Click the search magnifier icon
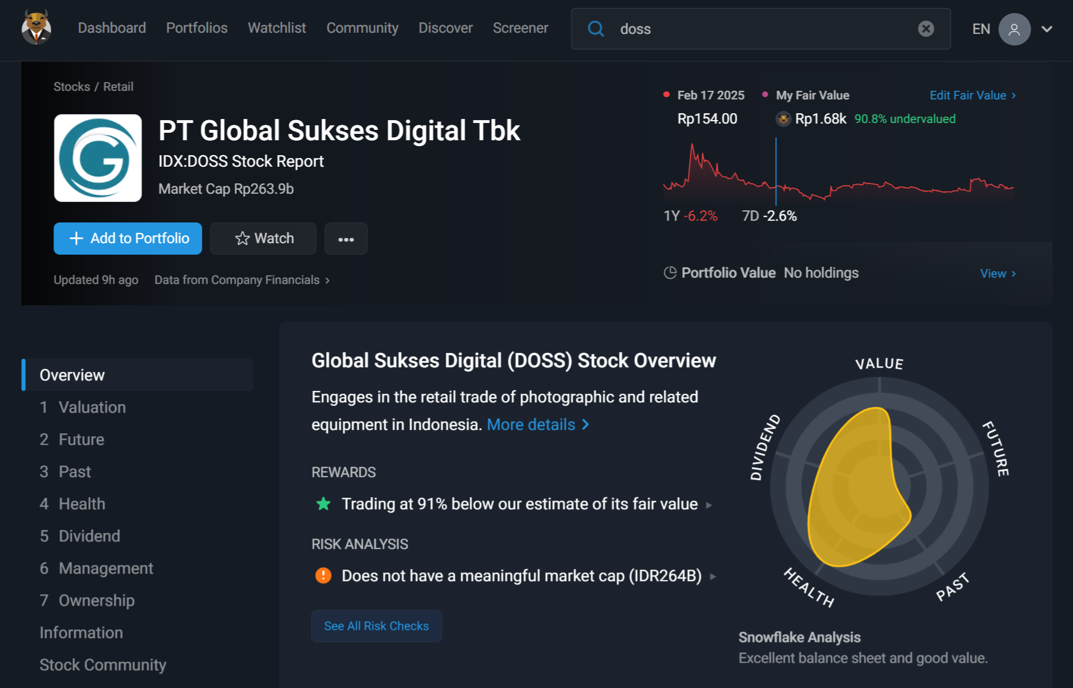The image size is (1073, 688). tap(596, 29)
